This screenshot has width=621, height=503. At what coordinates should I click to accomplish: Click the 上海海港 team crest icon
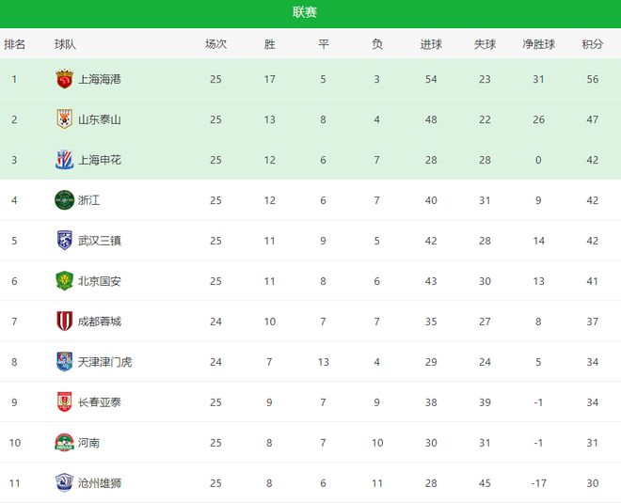[x=64, y=79]
